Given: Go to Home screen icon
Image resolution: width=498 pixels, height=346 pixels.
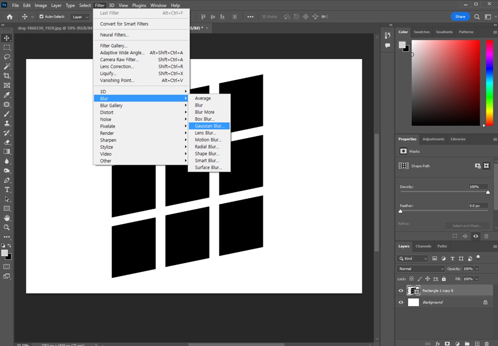Looking at the screenshot, I should [x=10, y=17].
